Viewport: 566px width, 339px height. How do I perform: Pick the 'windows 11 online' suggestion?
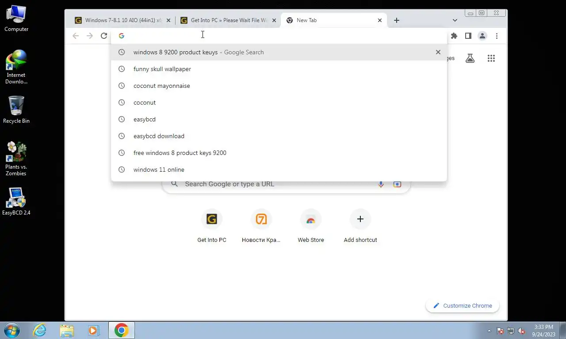(279, 169)
